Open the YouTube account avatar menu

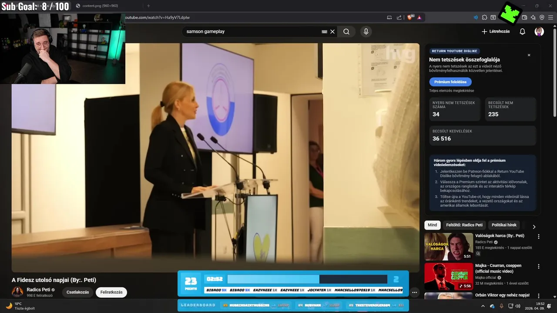539,31
